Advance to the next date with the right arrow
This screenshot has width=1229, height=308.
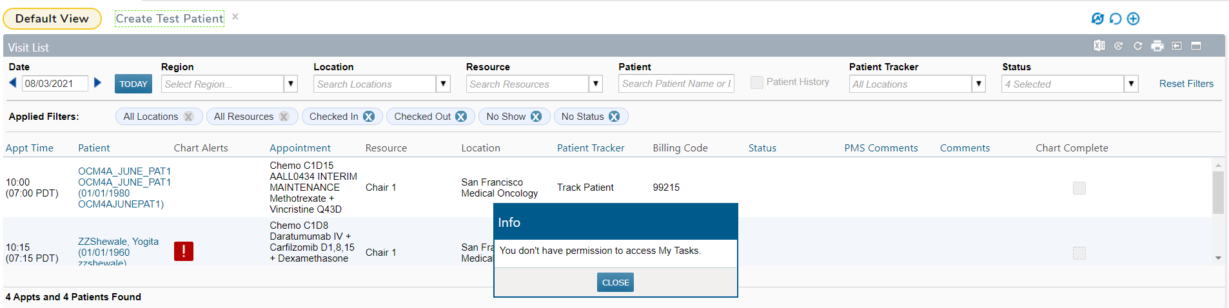tap(98, 83)
